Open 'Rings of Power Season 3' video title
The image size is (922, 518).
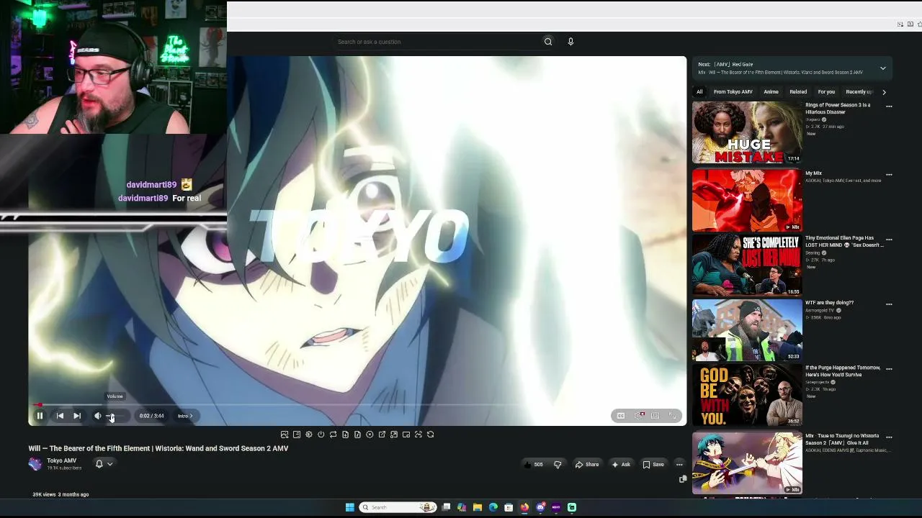[x=838, y=109]
